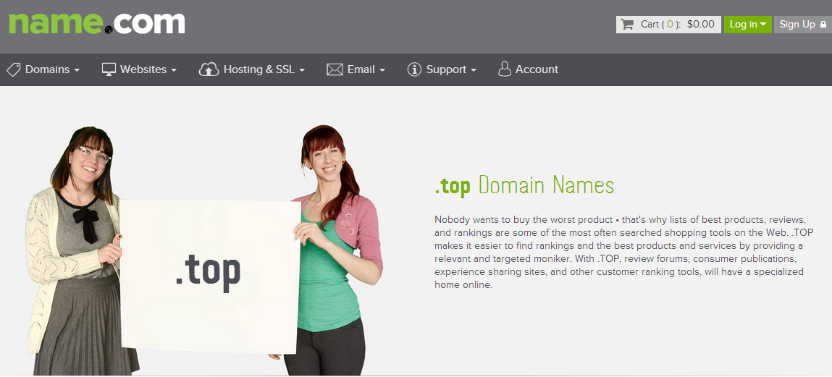This screenshot has width=832, height=377.
Task: Click the Websites monitor icon
Action: [x=109, y=69]
